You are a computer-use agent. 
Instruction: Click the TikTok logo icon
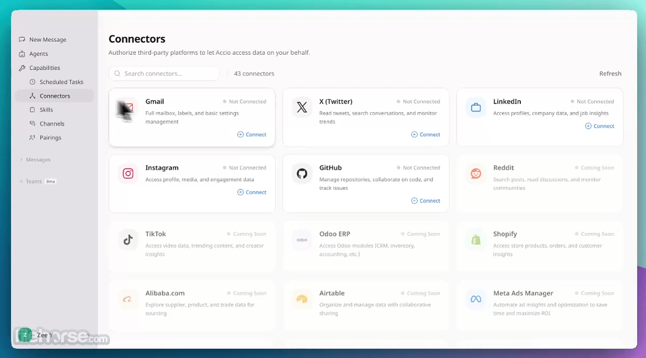pyautogui.click(x=128, y=240)
